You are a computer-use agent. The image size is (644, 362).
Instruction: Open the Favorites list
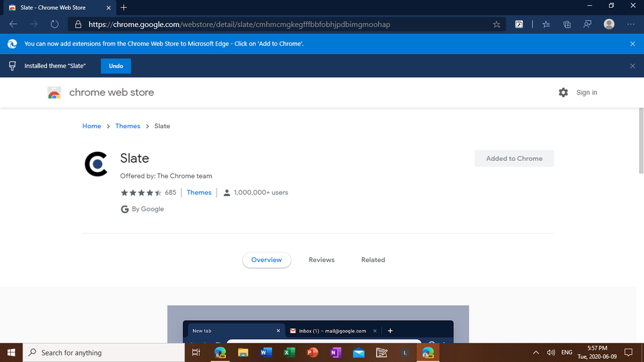point(546,24)
